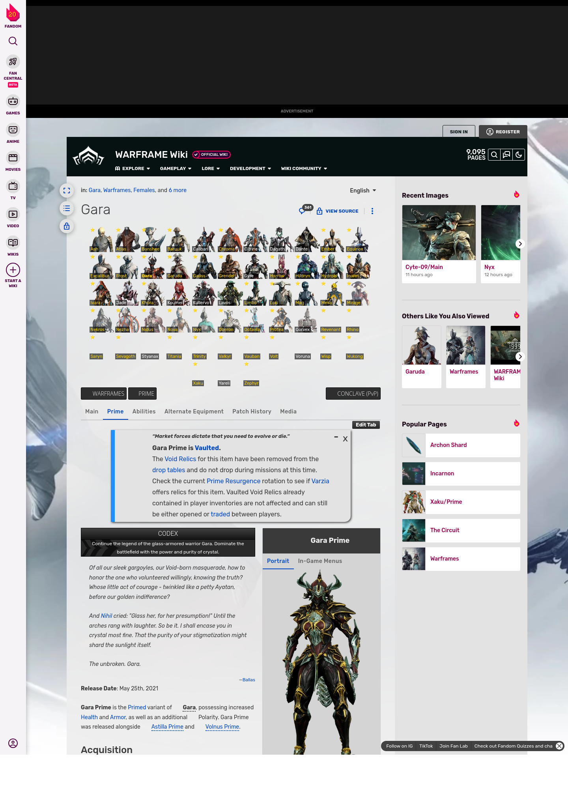Select the In-Game Menus infobox tab
This screenshot has width=568, height=789.
coord(320,561)
